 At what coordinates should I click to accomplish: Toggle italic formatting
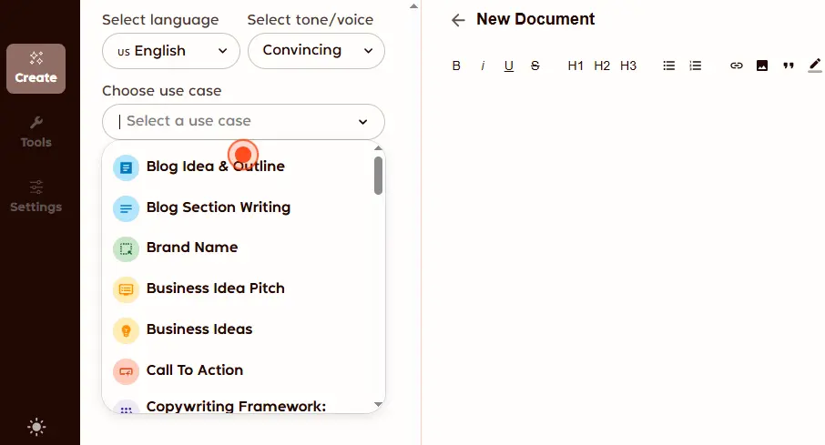point(483,66)
